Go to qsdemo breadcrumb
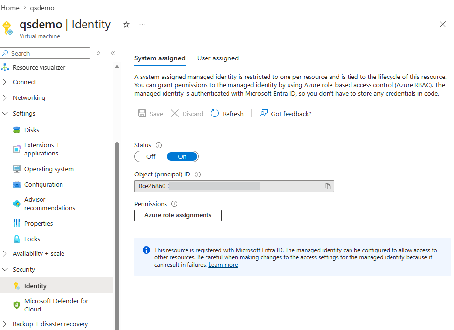The image size is (454, 330). tap(42, 8)
